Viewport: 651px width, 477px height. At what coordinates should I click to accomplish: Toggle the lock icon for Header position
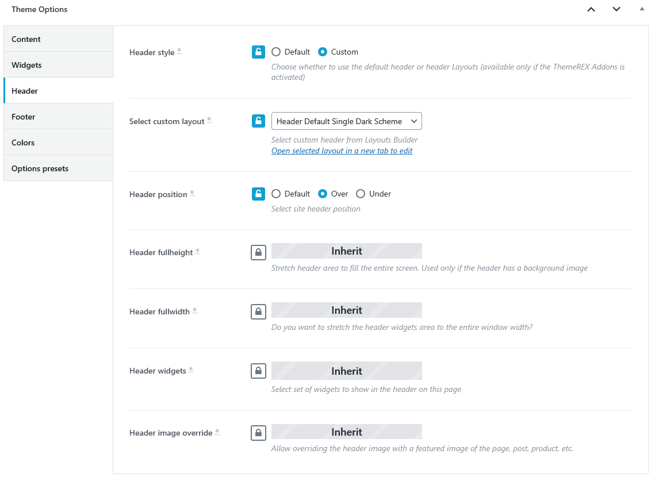258,194
